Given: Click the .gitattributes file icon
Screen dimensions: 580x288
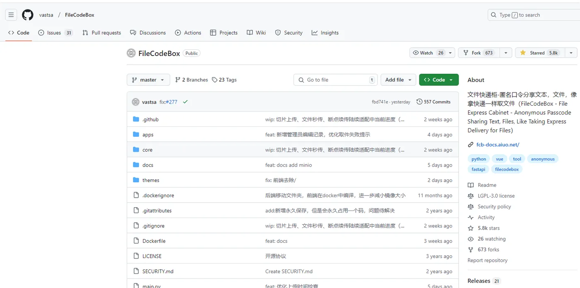Looking at the screenshot, I should [136, 211].
